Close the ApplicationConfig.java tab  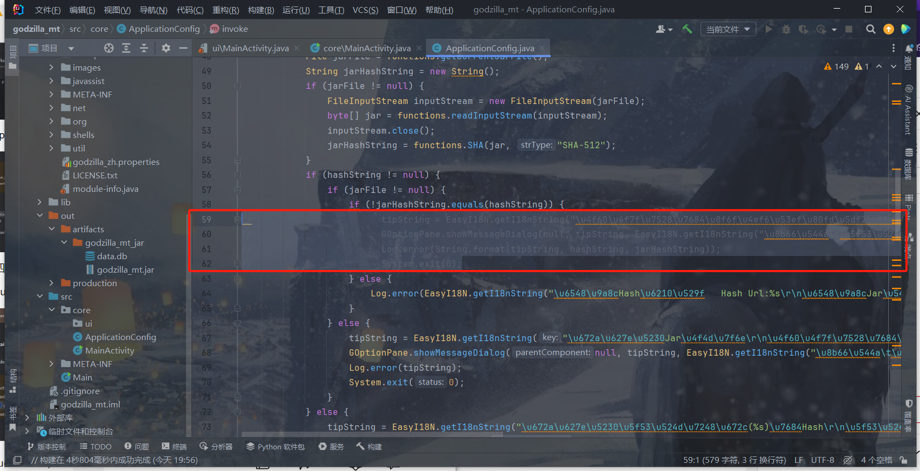point(542,48)
